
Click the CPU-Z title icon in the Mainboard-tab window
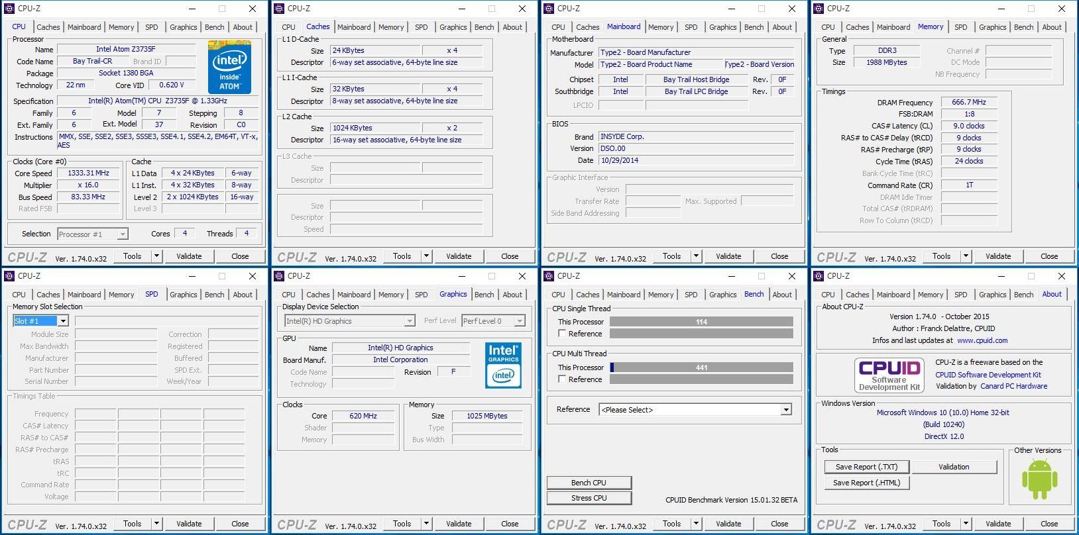click(549, 9)
